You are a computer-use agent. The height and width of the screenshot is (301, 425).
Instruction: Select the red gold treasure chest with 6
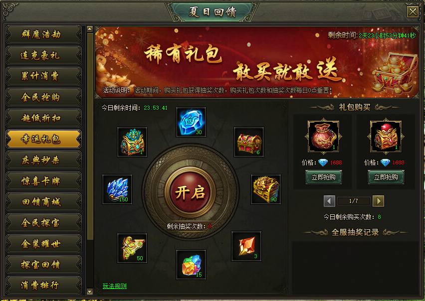point(249,142)
